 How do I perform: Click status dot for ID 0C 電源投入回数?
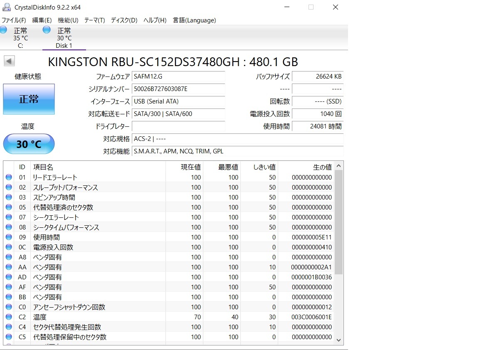[x=9, y=247]
